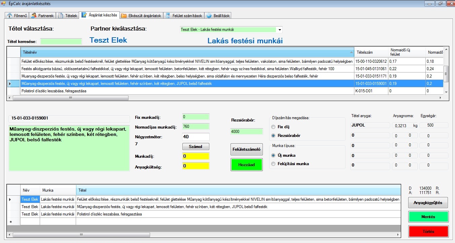Viewport: 455px width, 243px height.
Task: Click the Beállítások gear icon
Action: point(209,16)
